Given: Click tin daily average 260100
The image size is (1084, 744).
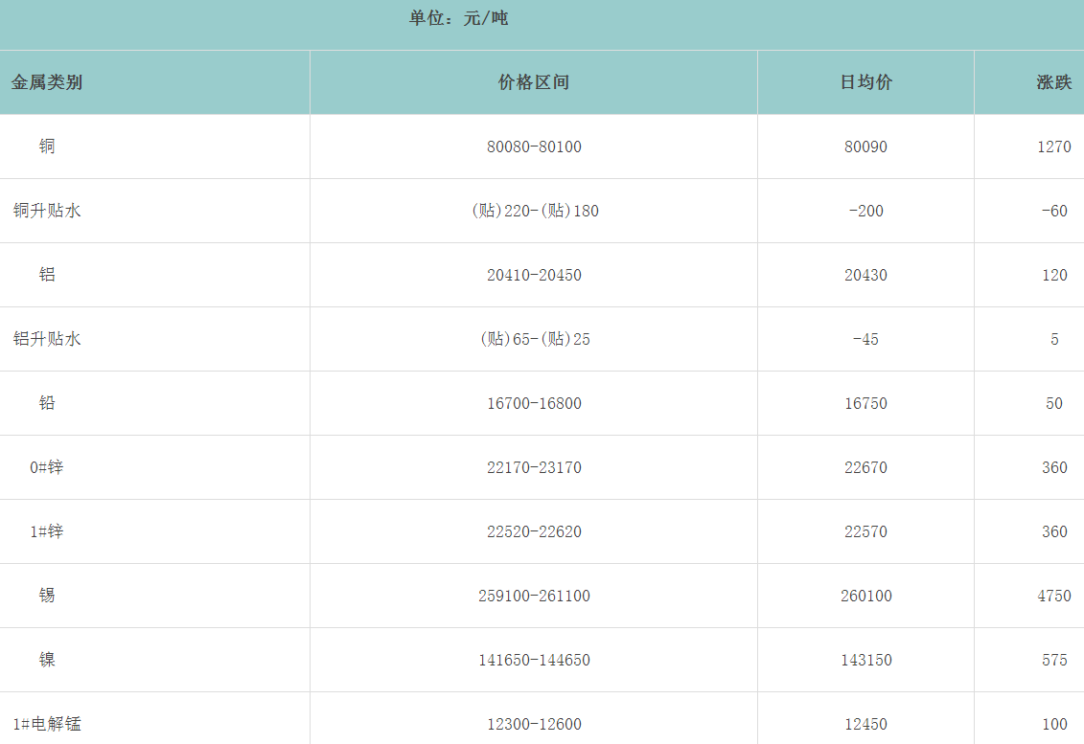Looking at the screenshot, I should [865, 596].
